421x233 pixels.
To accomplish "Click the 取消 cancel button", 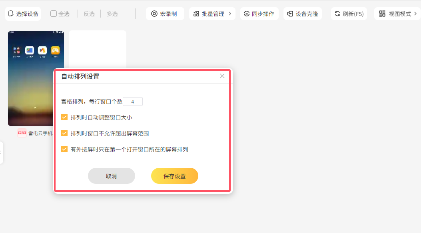I will (x=112, y=176).
